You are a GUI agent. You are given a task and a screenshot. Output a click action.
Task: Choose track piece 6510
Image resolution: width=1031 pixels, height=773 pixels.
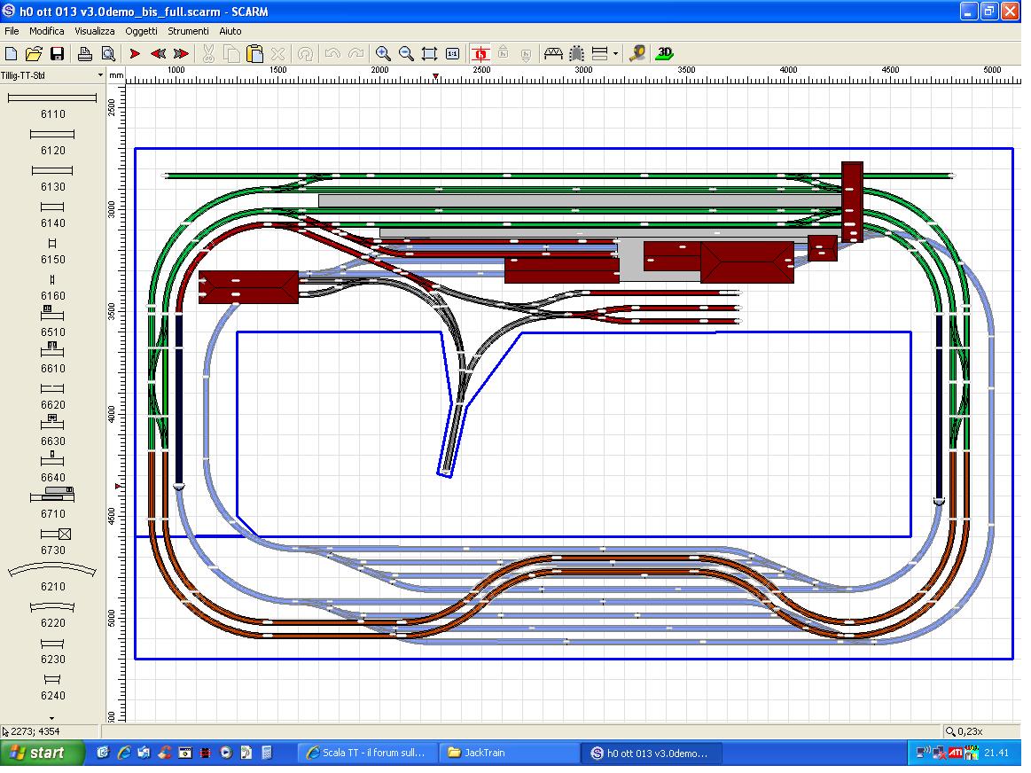(52, 323)
